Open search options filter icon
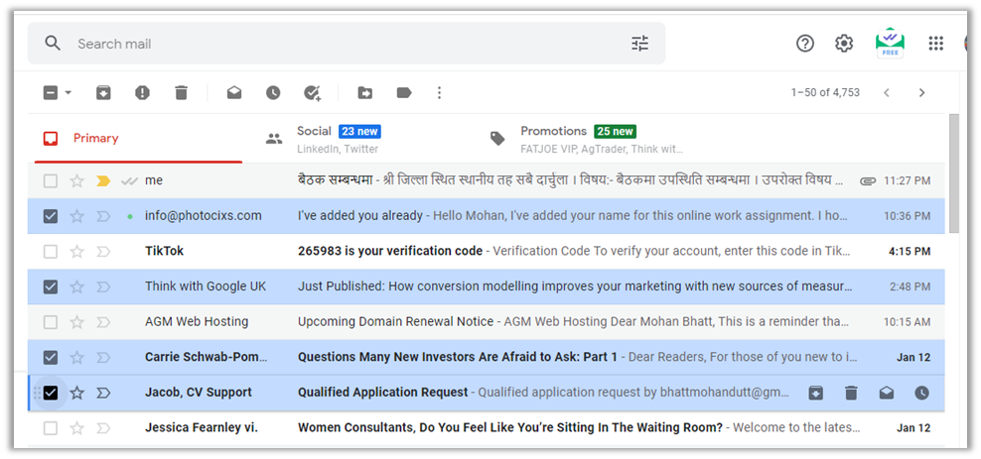The width and height of the screenshot is (981, 459). (639, 43)
